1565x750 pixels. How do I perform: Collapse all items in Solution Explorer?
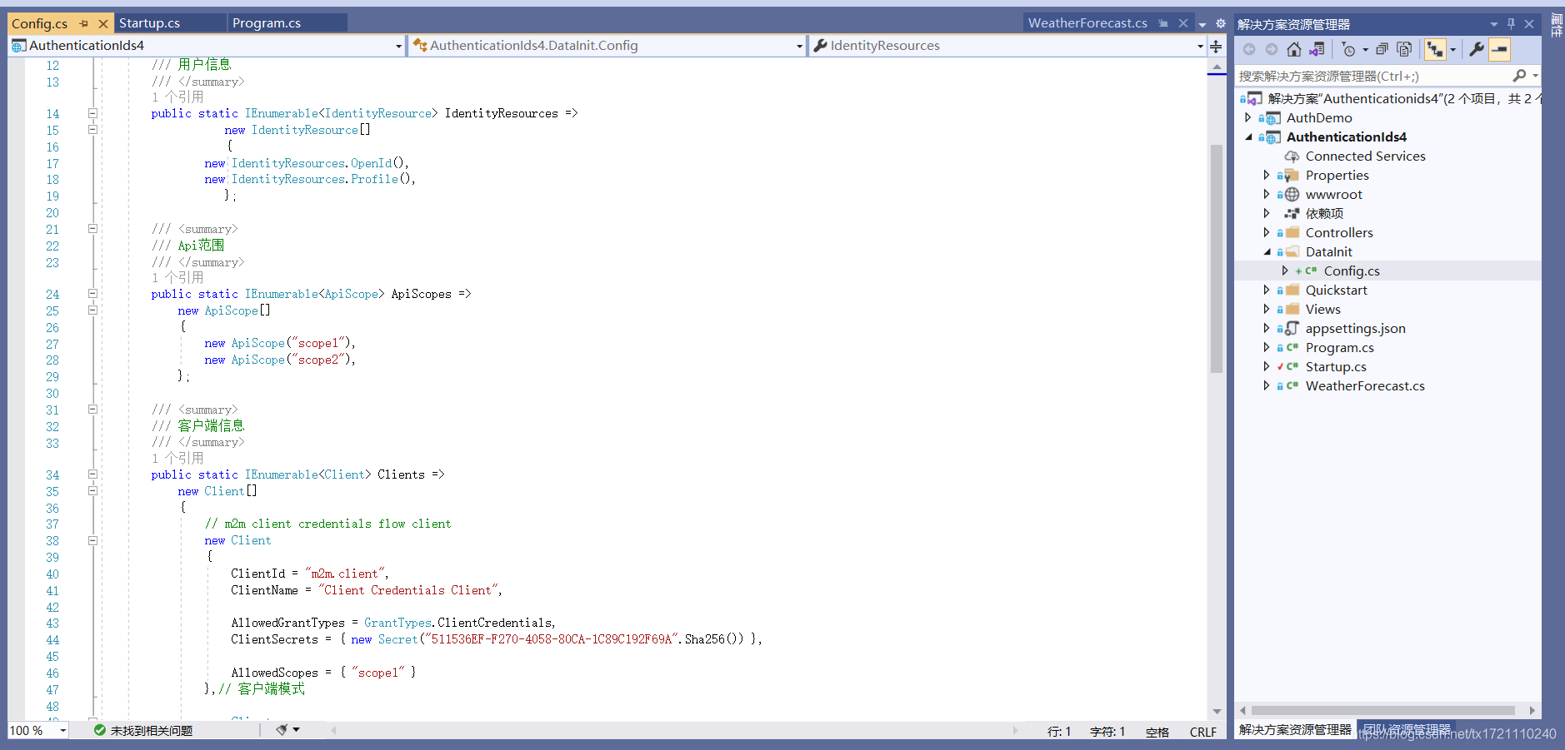pyautogui.click(x=1382, y=49)
